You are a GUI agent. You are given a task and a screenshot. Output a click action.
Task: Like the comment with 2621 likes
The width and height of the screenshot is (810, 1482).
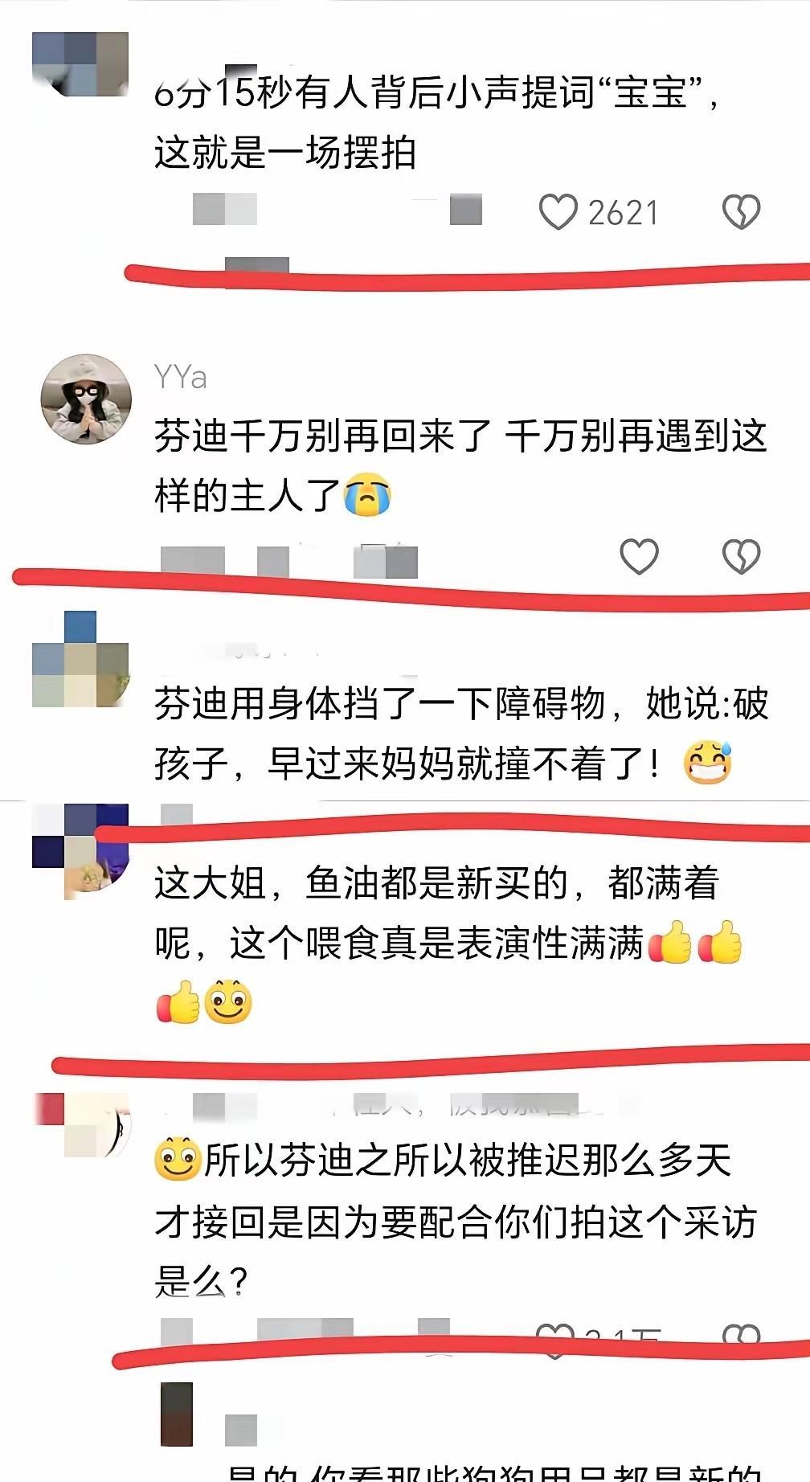558,212
